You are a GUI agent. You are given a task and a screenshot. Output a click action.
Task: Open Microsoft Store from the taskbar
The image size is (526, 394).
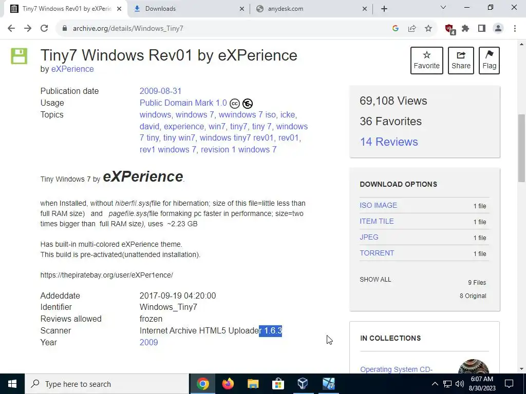[278, 384]
